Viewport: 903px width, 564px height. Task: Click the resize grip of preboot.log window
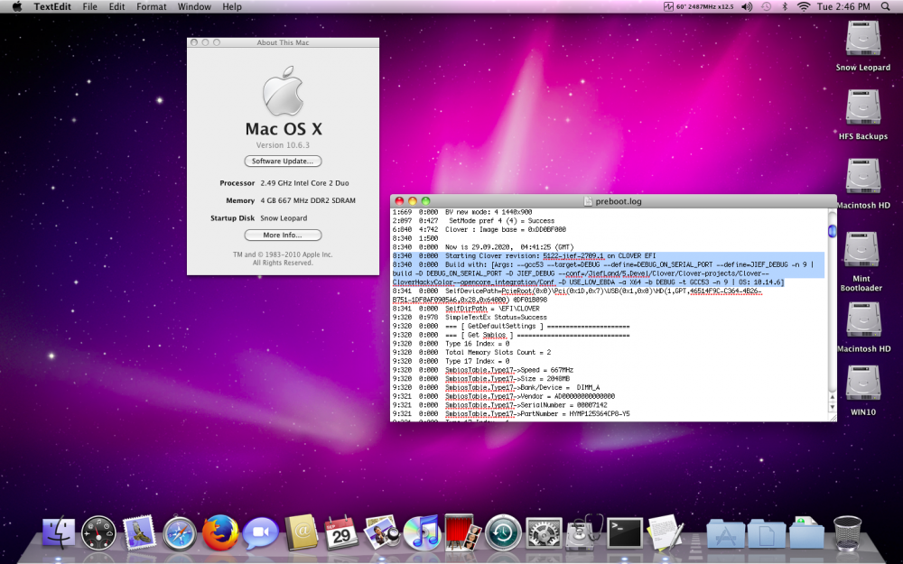tap(833, 417)
